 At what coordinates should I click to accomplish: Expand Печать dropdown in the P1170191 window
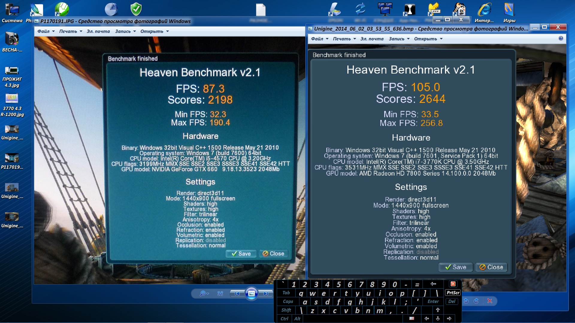pyautogui.click(x=71, y=31)
